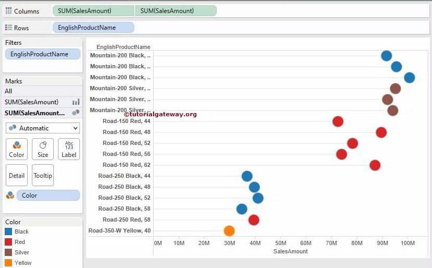Image resolution: width=432 pixels, height=268 pixels.
Task: Select the EnglishProductName pill in Filters
Action: tap(43, 54)
